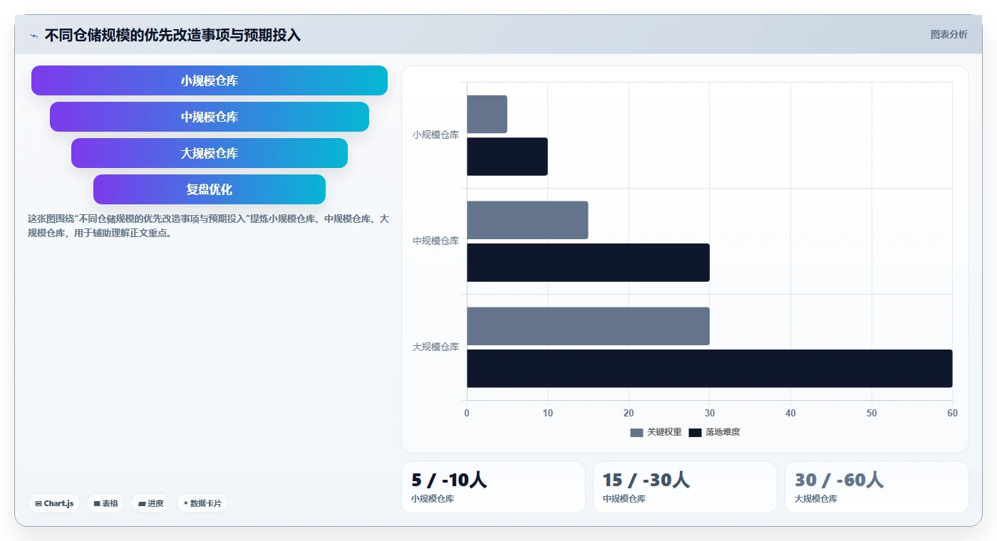Click the dark 落地难度 bar for 大规模仓库
997x541 pixels.
click(x=710, y=369)
